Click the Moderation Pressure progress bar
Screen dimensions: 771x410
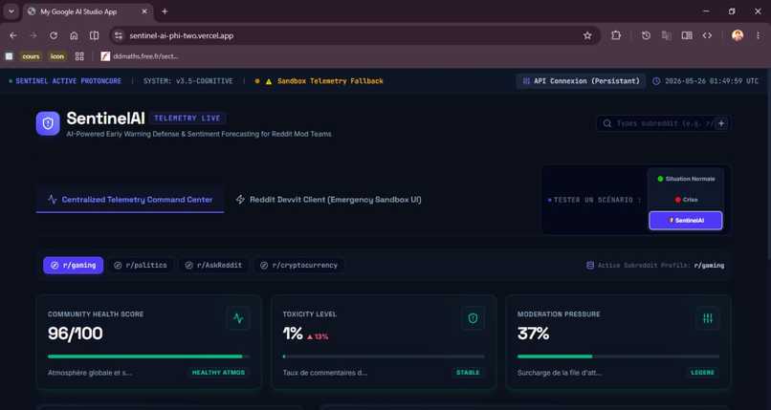click(618, 356)
